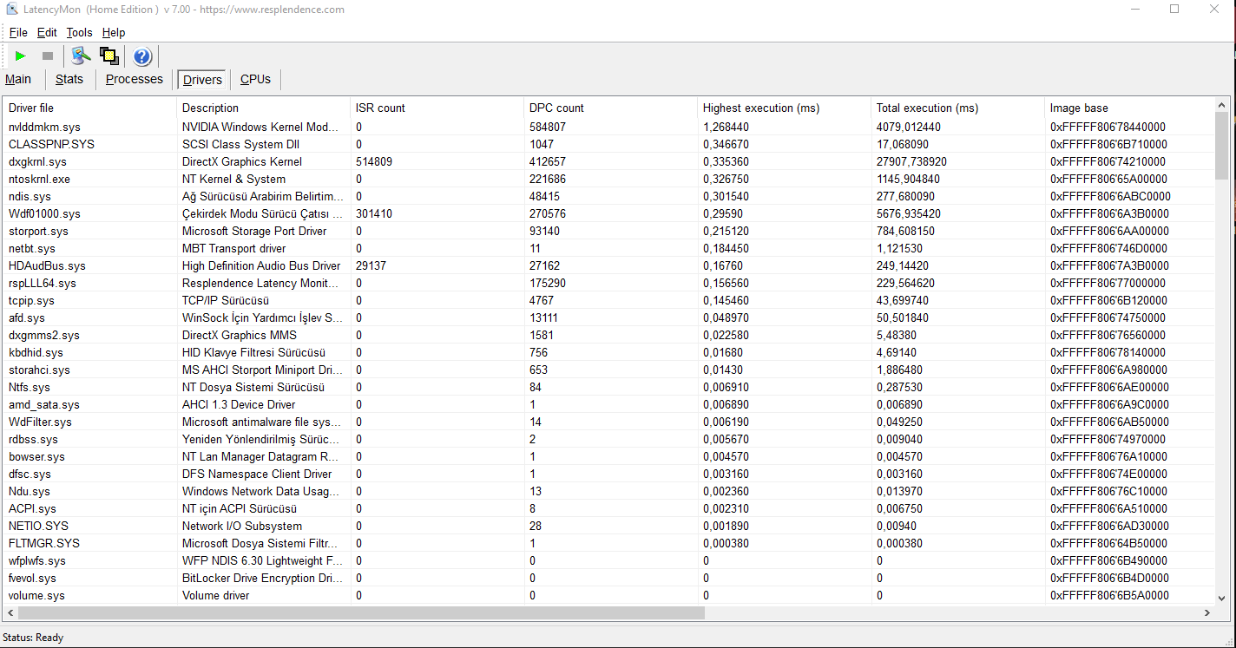
Task: Select the NETIO.SYS driver row
Action: pos(609,526)
